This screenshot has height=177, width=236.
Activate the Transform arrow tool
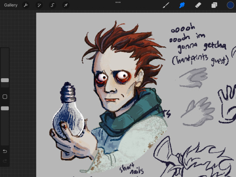click(66, 5)
